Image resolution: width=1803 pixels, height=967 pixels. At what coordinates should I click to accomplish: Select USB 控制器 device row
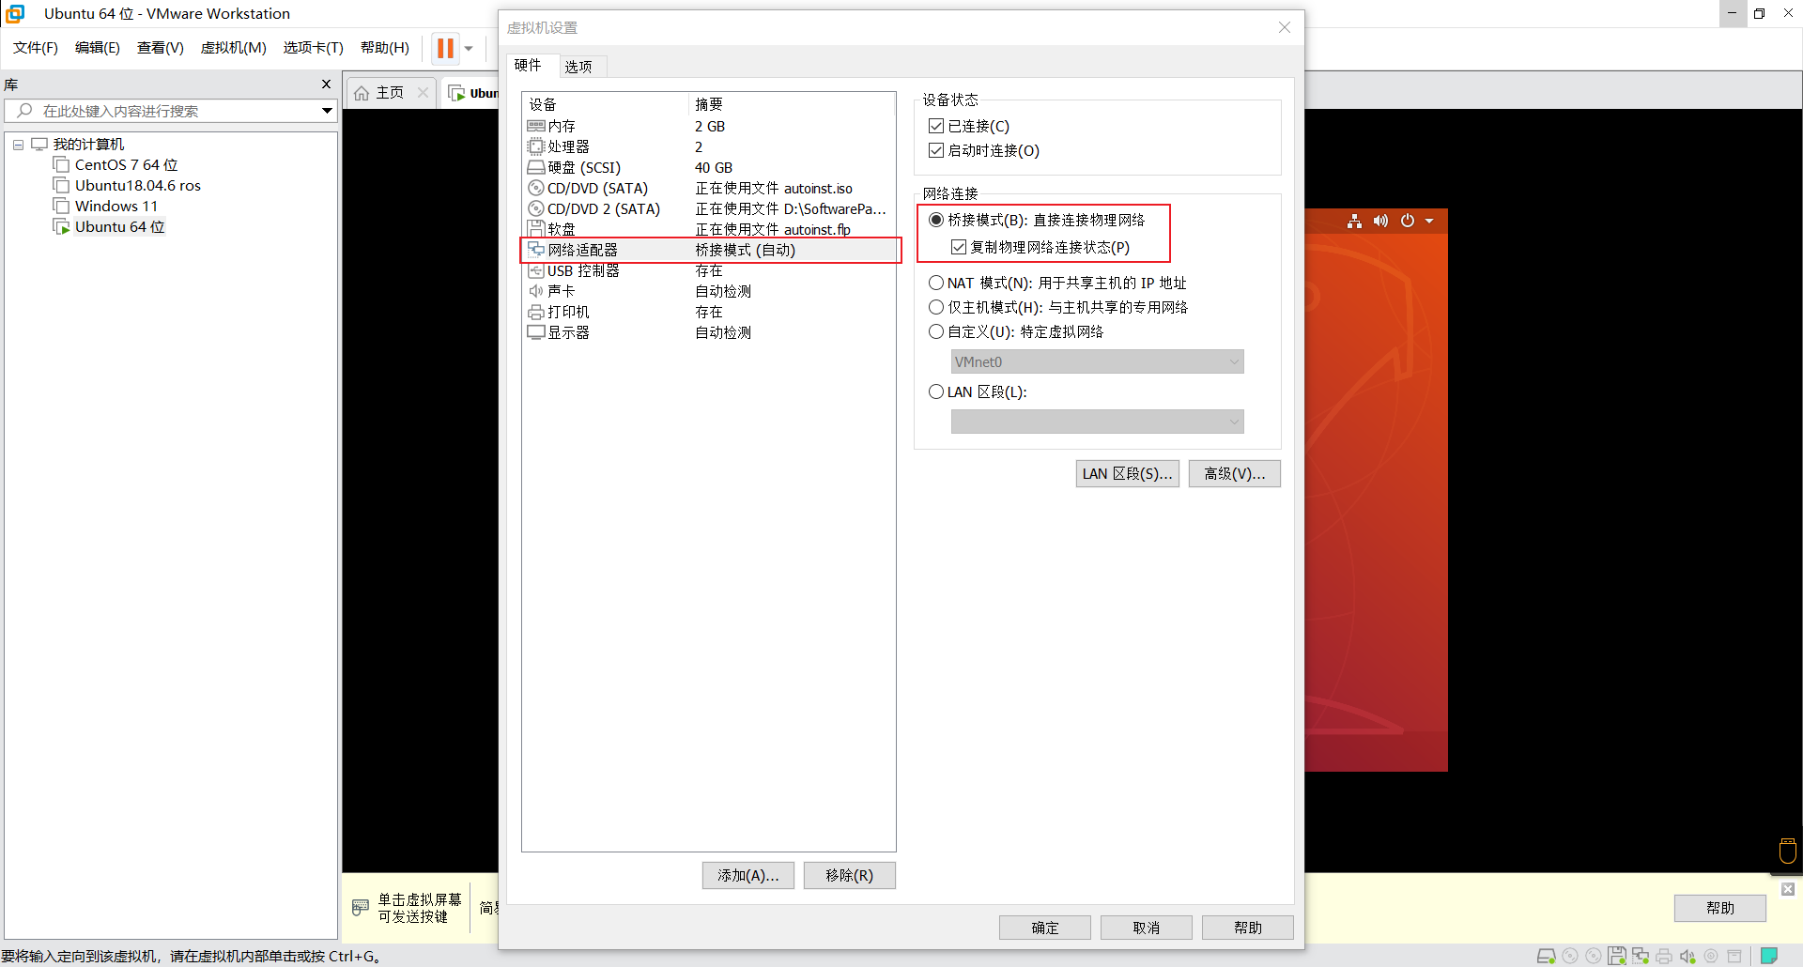click(709, 270)
